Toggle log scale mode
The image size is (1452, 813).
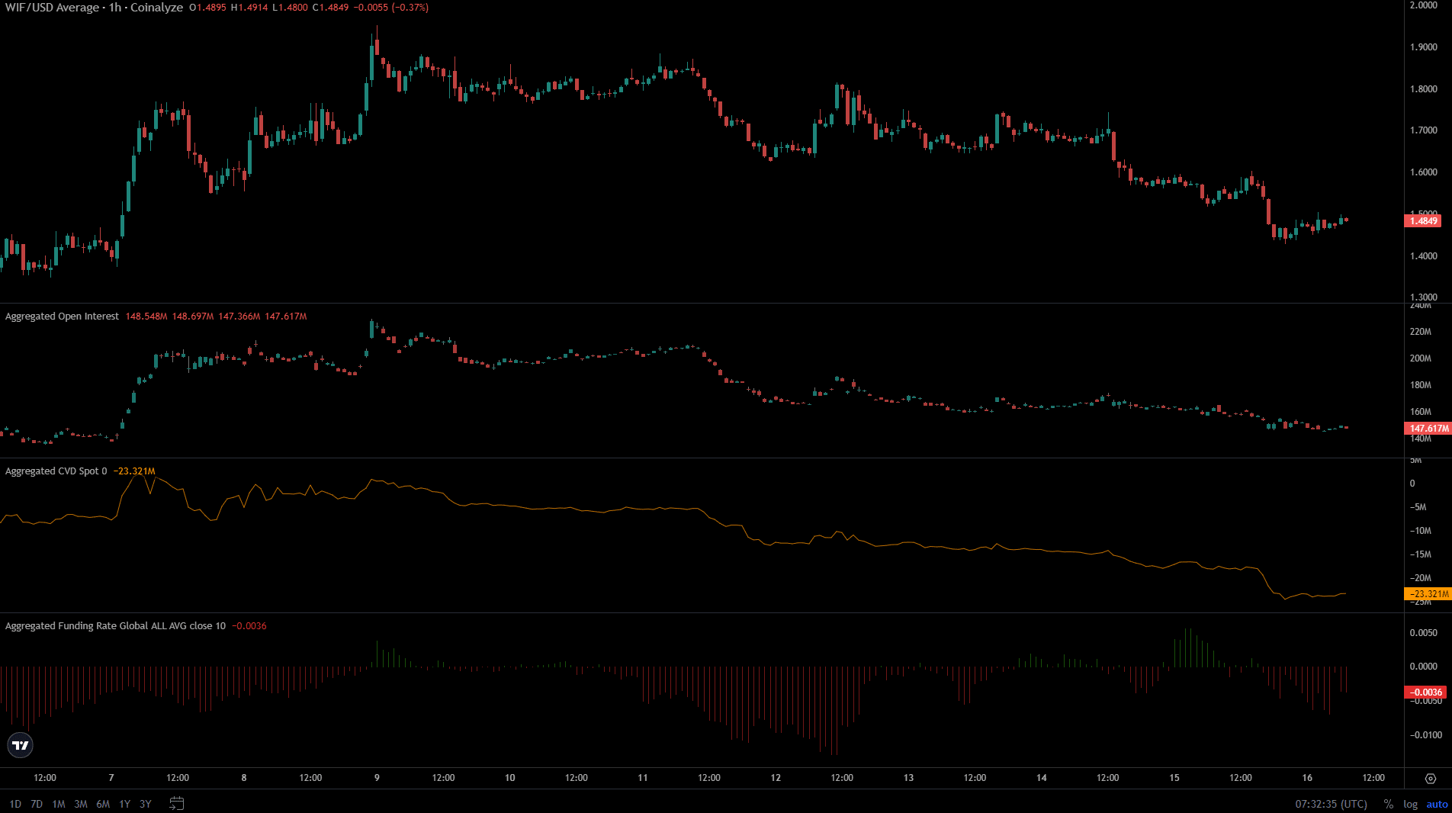(1410, 804)
